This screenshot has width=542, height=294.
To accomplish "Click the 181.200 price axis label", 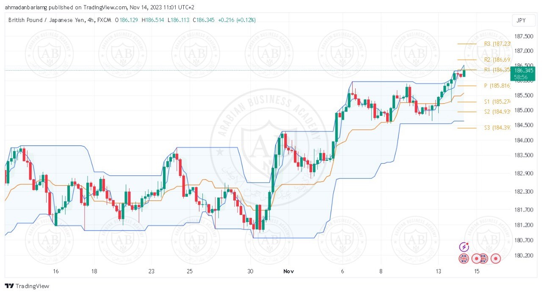I will 525,225.
